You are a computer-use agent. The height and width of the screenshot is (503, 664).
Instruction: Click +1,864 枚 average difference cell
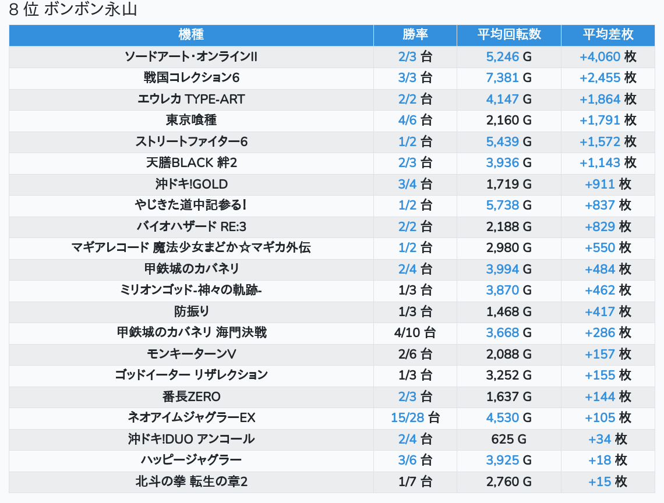click(608, 99)
